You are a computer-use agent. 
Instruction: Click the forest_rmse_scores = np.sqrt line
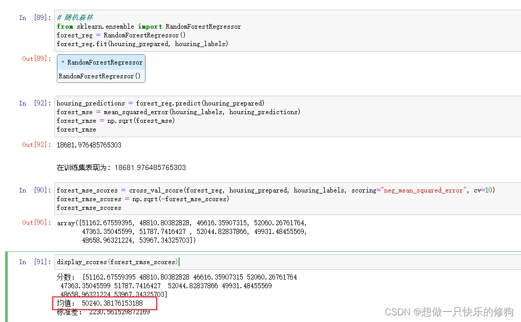143,199
